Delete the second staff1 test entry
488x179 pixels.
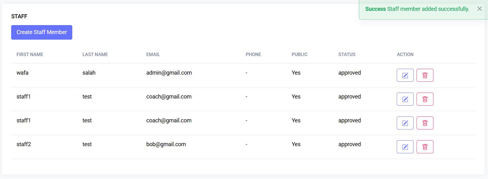point(425,123)
